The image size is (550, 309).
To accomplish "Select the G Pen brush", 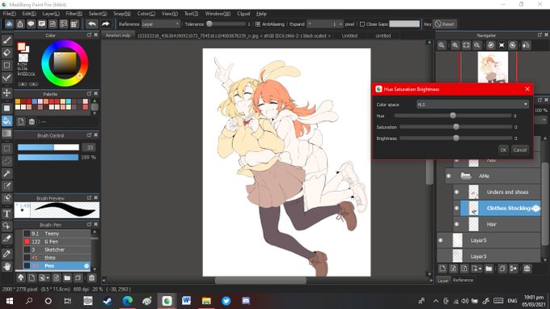I will pos(57,242).
